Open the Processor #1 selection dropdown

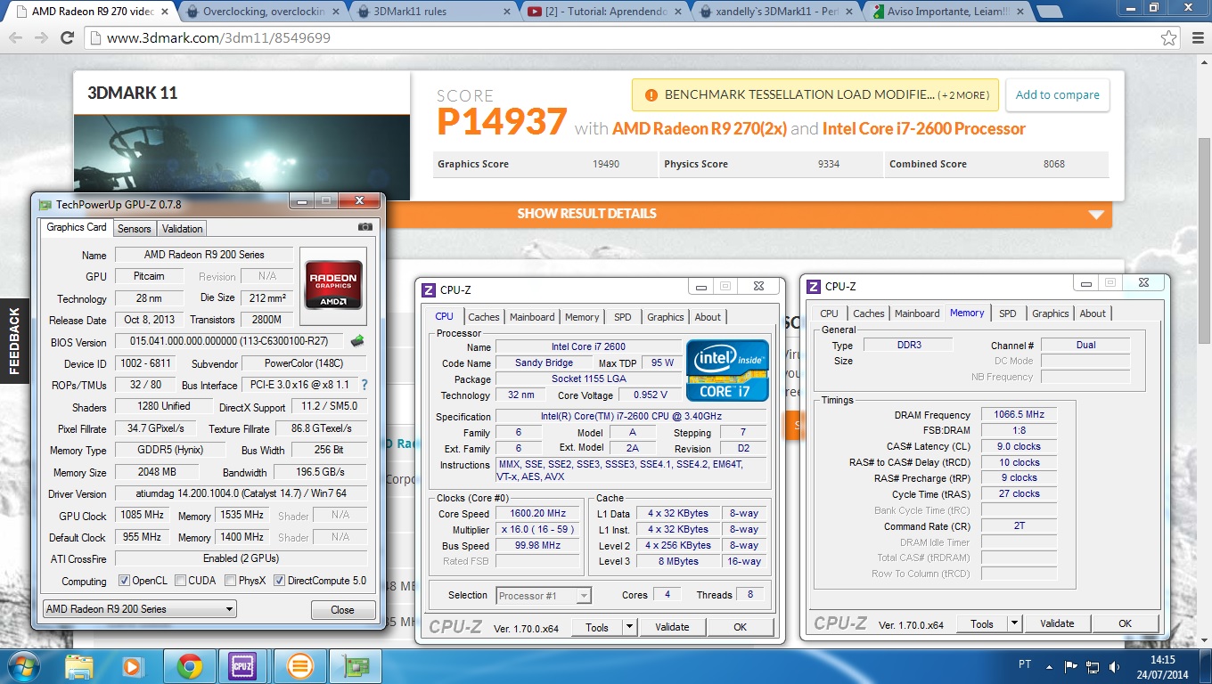coord(544,596)
